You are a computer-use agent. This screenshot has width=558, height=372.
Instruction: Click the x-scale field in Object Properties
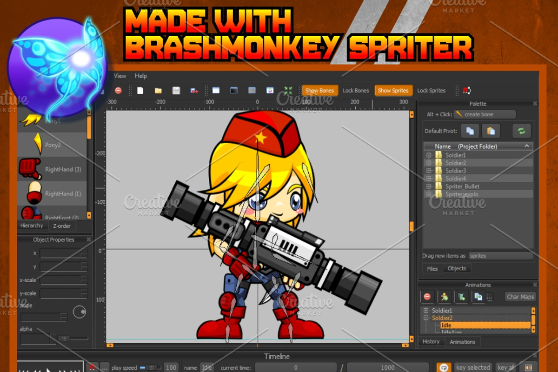pos(63,280)
